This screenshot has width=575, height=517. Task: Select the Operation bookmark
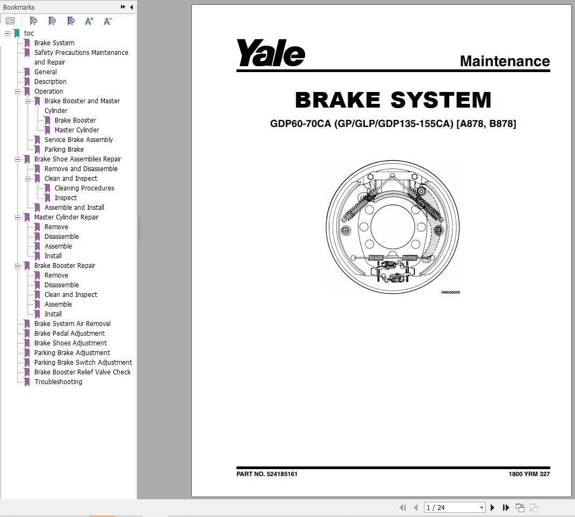click(49, 91)
